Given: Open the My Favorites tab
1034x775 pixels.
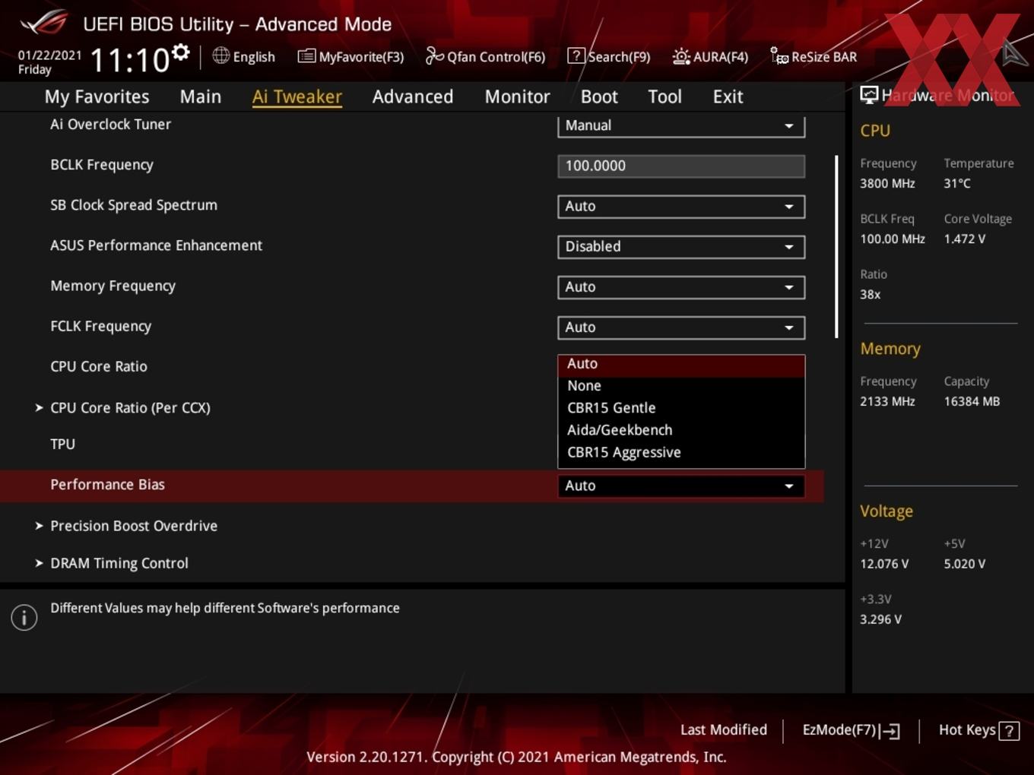Looking at the screenshot, I should point(97,96).
